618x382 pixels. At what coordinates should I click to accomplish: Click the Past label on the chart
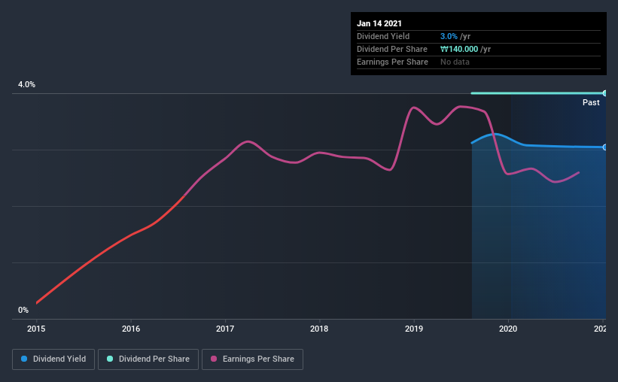click(x=591, y=102)
